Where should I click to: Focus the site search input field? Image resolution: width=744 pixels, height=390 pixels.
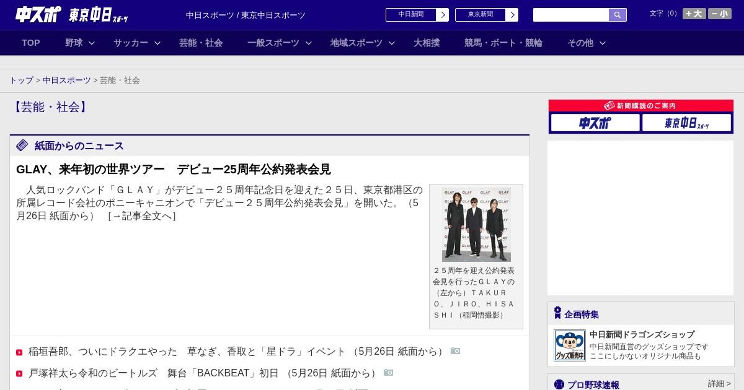[x=571, y=15]
